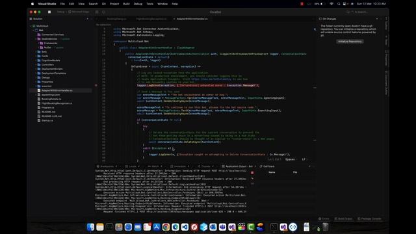Select AdapterWithErrorHandler.cs in the solution tree
Viewport: 416px width, 234px height.
(x=57, y=90)
